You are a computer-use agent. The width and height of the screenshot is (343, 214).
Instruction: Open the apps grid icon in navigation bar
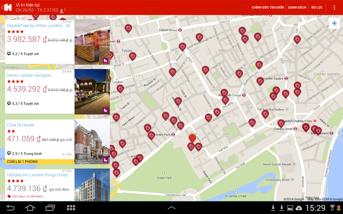[x=71, y=208]
